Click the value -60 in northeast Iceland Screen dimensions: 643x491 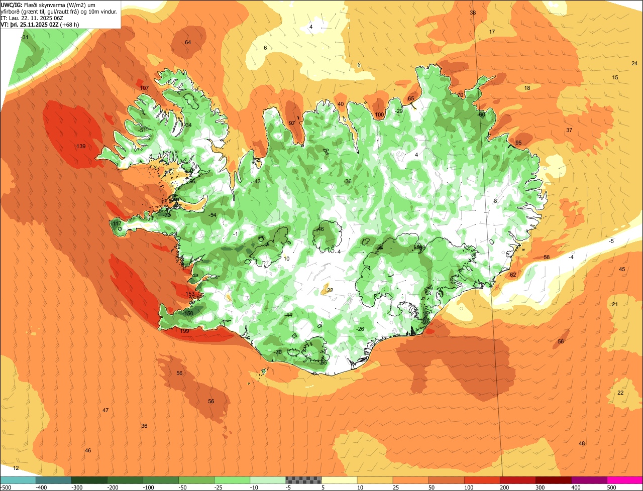(x=481, y=115)
